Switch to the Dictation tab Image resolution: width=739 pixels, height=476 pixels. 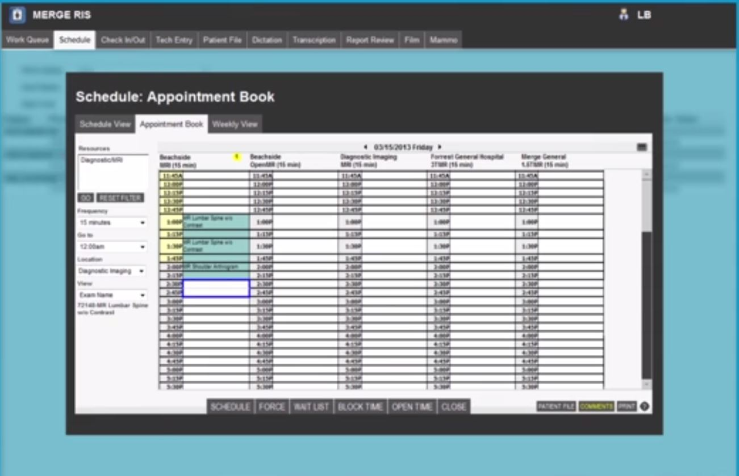coord(267,40)
